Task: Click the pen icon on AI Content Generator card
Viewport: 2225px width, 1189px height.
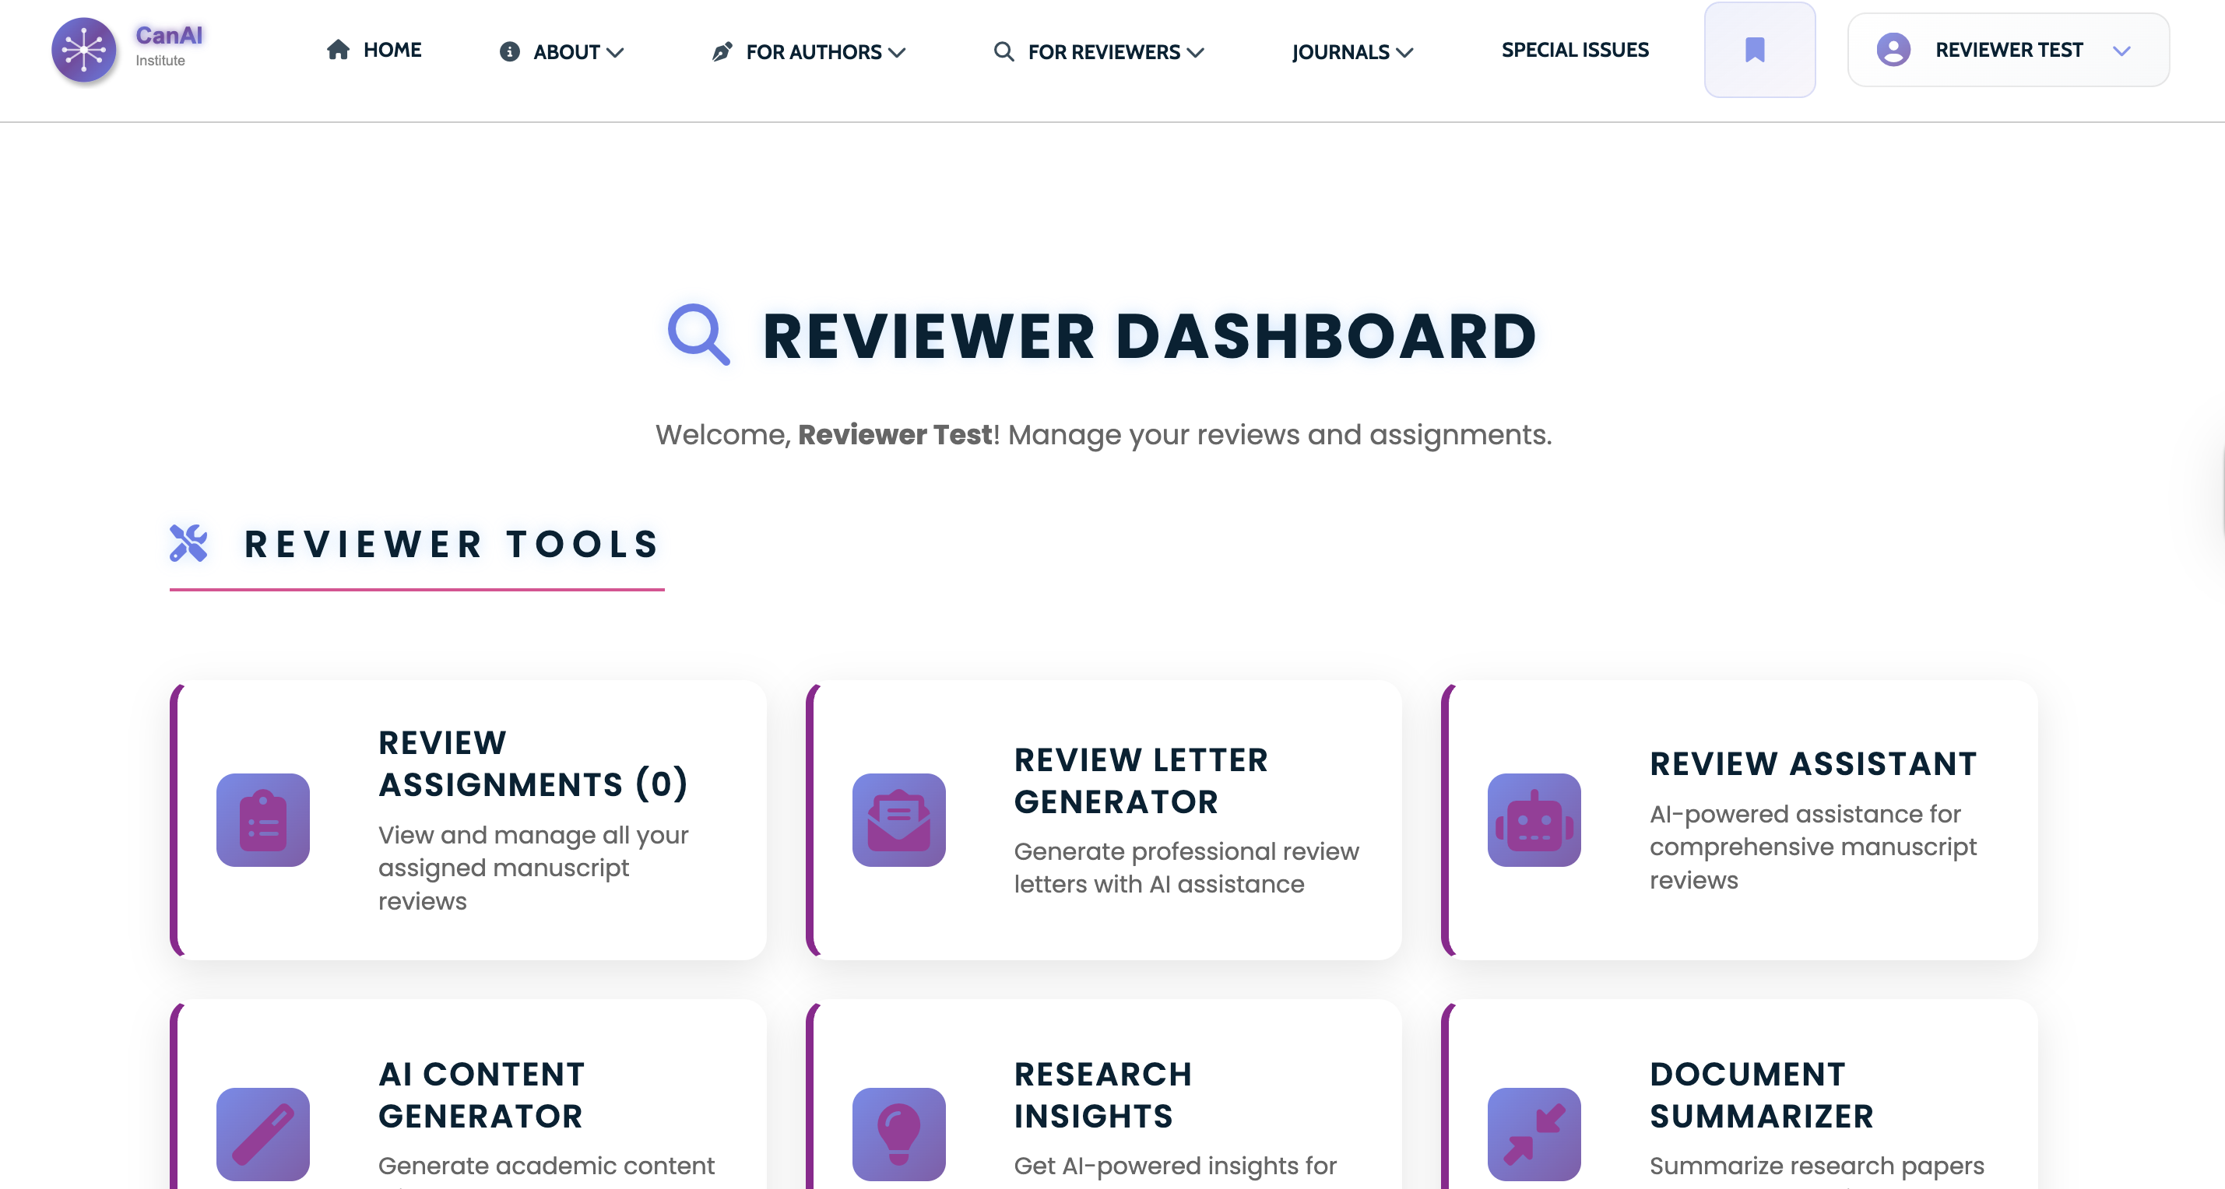Action: pyautogui.click(x=262, y=1134)
